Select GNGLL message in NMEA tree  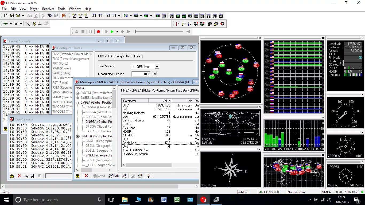(x=99, y=155)
